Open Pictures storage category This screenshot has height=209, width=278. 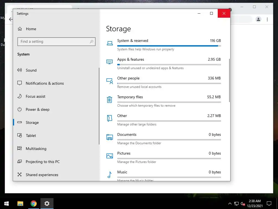[x=164, y=158]
